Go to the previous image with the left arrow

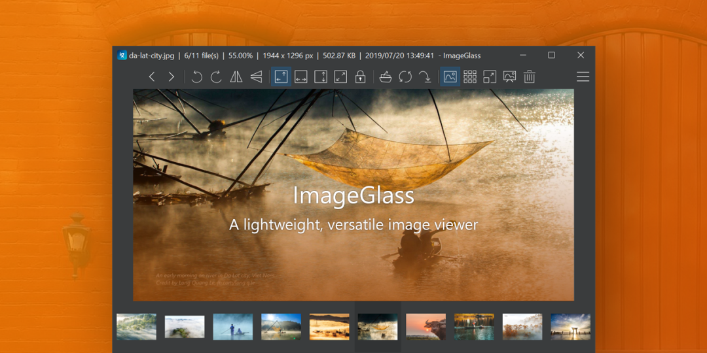point(152,77)
